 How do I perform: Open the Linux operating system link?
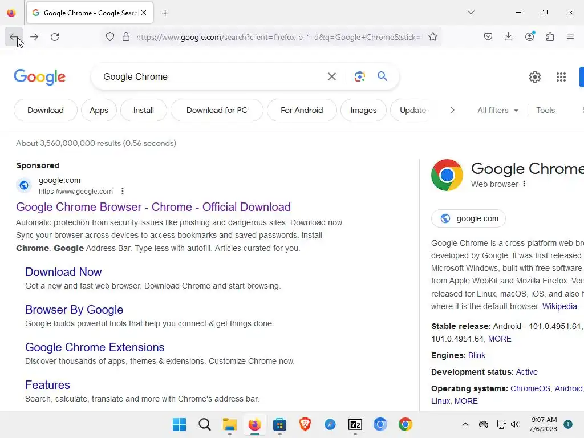441,401
